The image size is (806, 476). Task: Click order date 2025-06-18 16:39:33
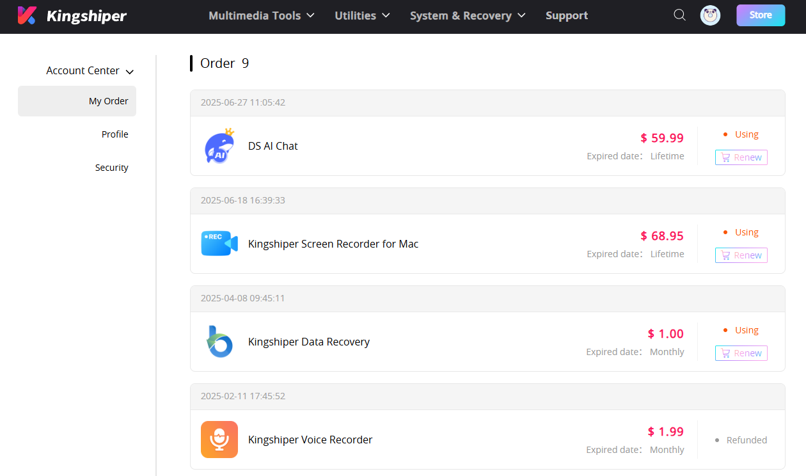pyautogui.click(x=243, y=200)
